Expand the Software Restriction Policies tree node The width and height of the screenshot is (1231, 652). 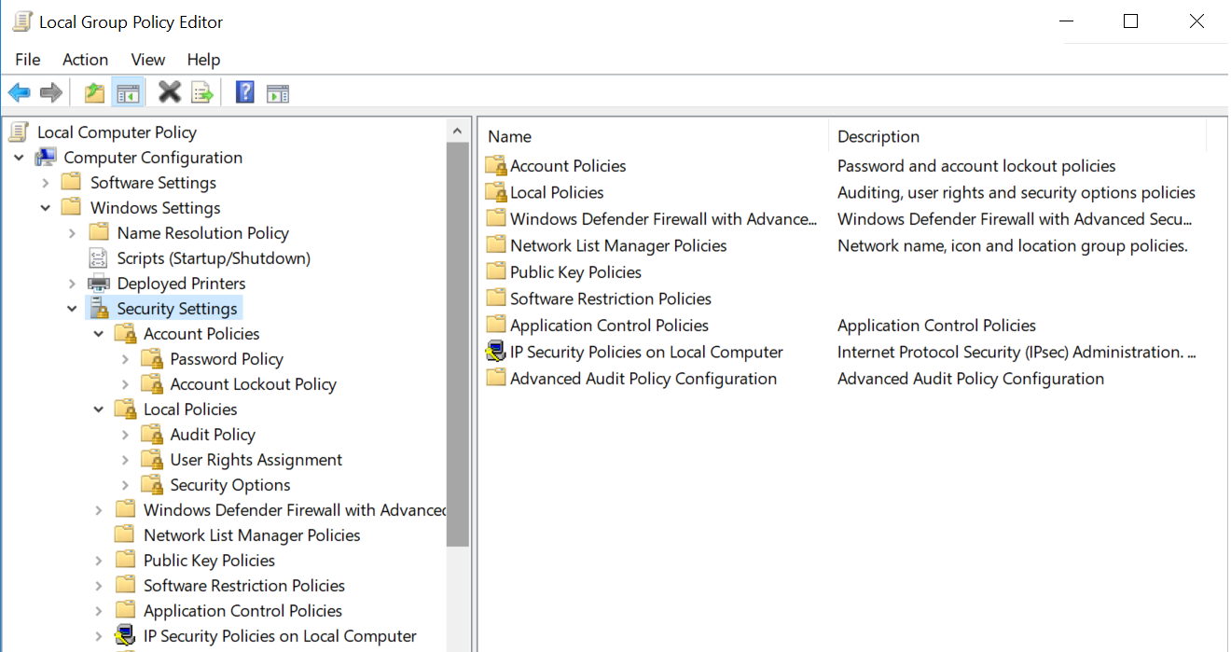click(x=99, y=586)
